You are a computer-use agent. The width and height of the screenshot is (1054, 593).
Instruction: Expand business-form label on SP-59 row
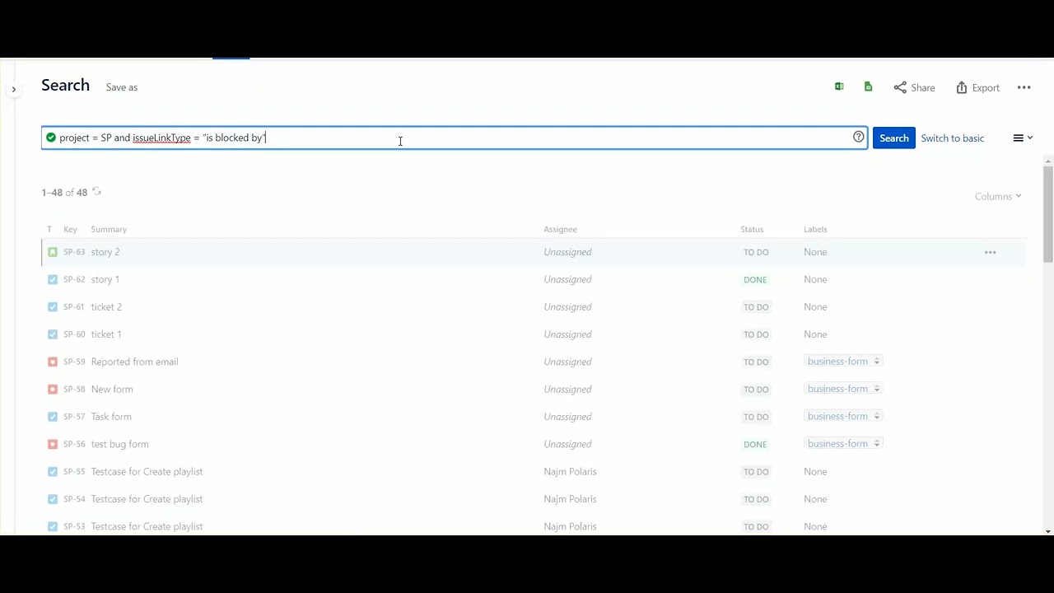click(876, 362)
